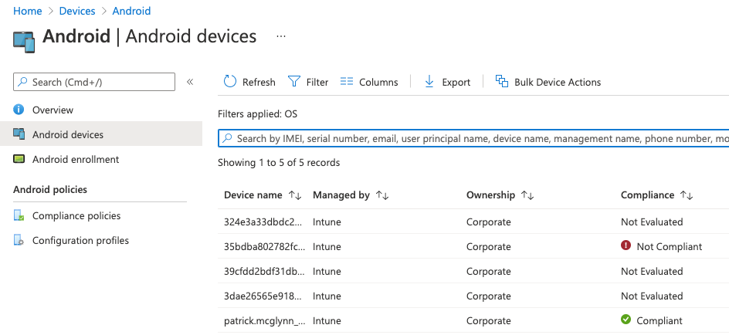This screenshot has width=729, height=335.
Task: Click Bulk Device Actions button label
Action: tap(558, 83)
